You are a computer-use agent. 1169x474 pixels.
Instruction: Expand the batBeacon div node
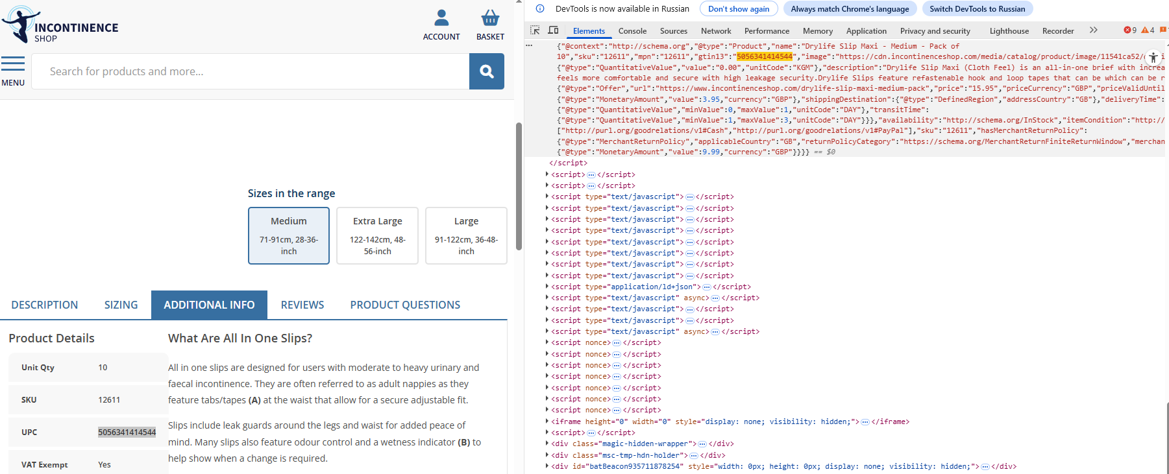pos(547,466)
